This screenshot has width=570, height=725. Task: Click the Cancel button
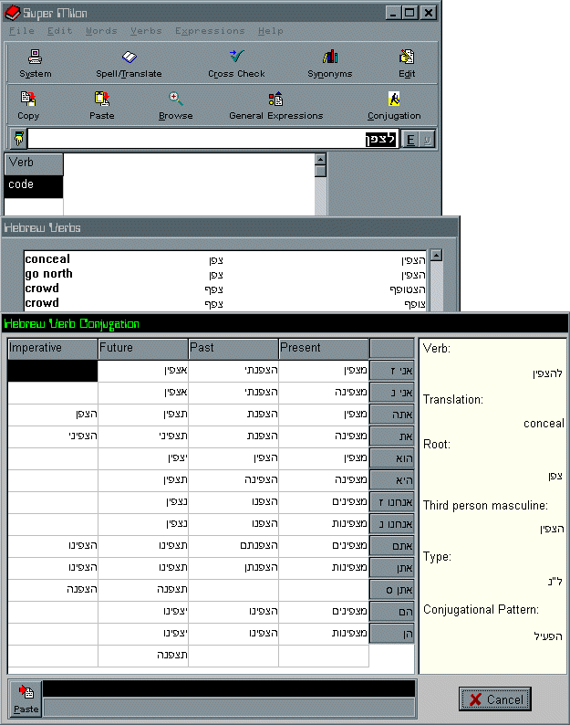tap(494, 699)
